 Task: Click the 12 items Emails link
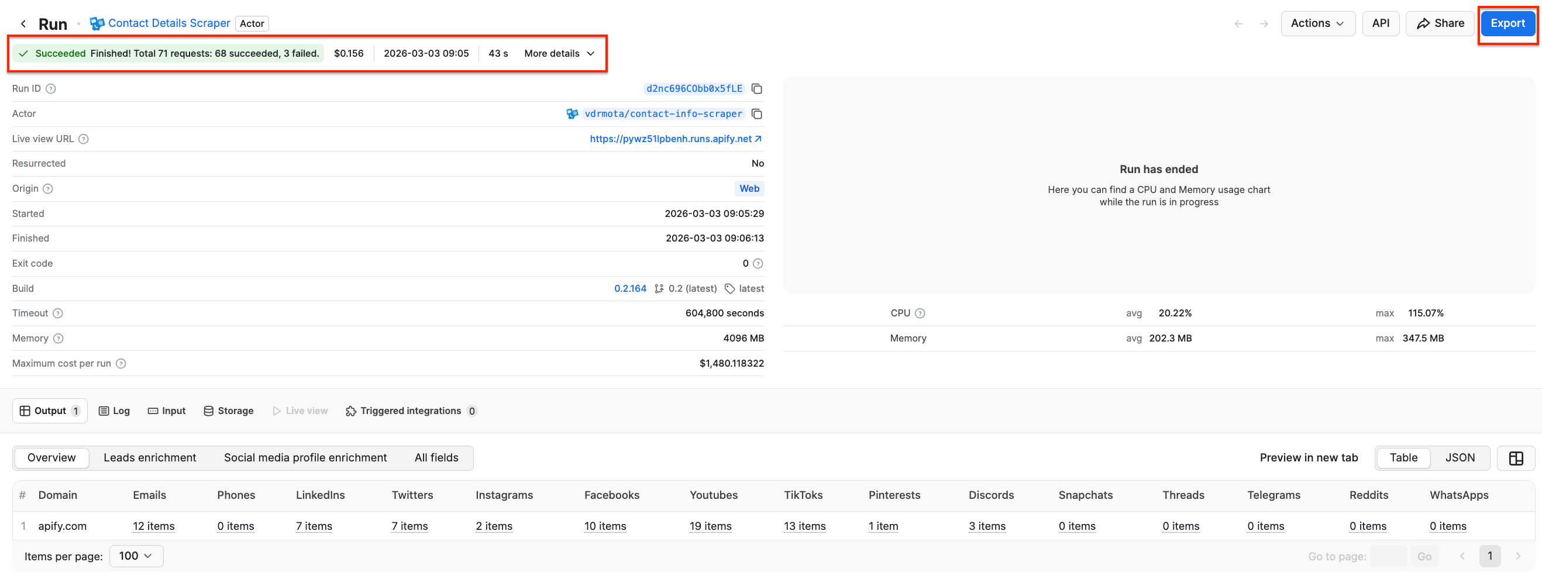pyautogui.click(x=153, y=526)
